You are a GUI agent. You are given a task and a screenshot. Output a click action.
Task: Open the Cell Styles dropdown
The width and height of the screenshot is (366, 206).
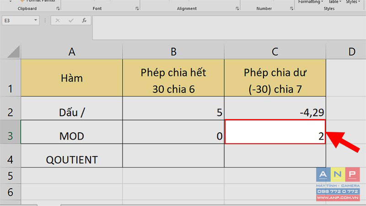[x=352, y=2]
